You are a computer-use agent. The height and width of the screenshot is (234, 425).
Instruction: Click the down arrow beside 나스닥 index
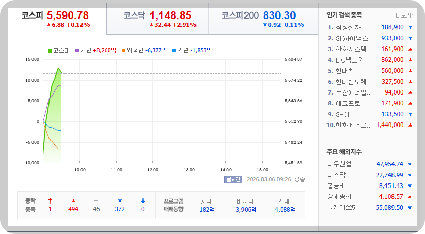[410, 175]
